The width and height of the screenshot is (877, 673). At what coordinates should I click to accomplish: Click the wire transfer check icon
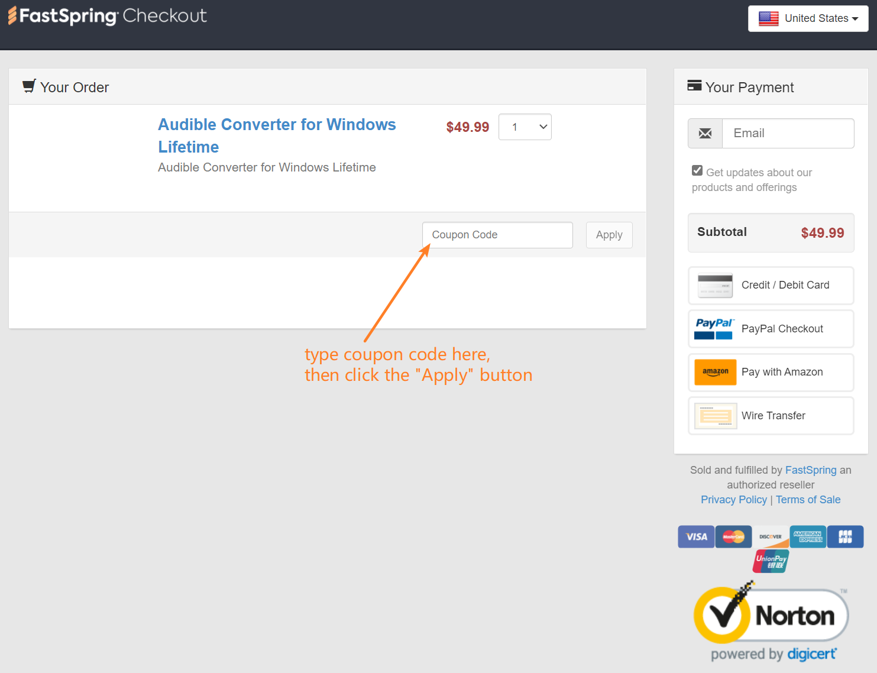tap(715, 416)
